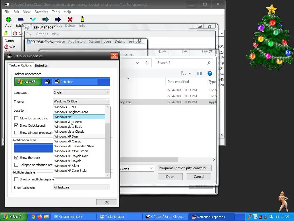This screenshot has height=221, width=294.
Task: Click the down arrow of the theme list scrollbar
Action: pos(108,175)
